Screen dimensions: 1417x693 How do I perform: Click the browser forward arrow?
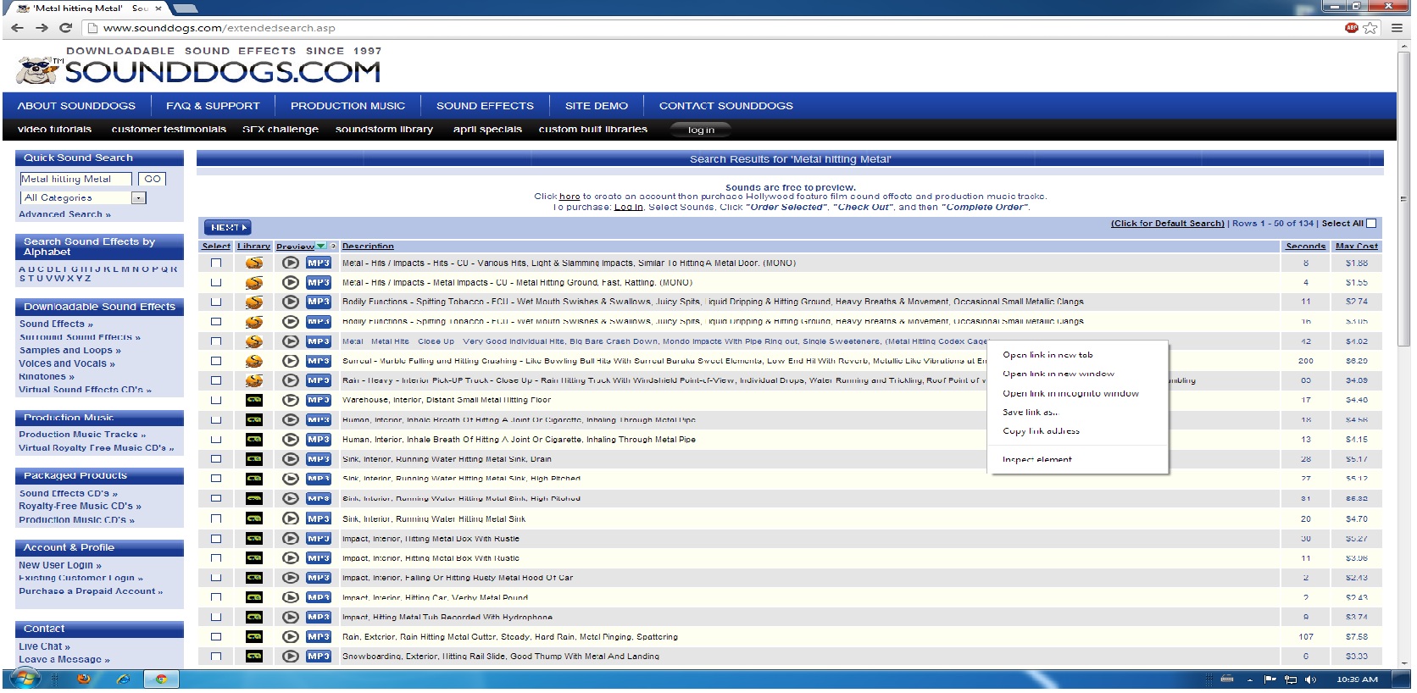[x=42, y=28]
